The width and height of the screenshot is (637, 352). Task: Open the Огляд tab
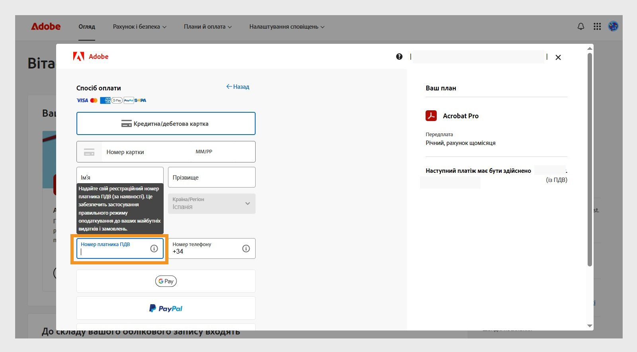tap(87, 27)
